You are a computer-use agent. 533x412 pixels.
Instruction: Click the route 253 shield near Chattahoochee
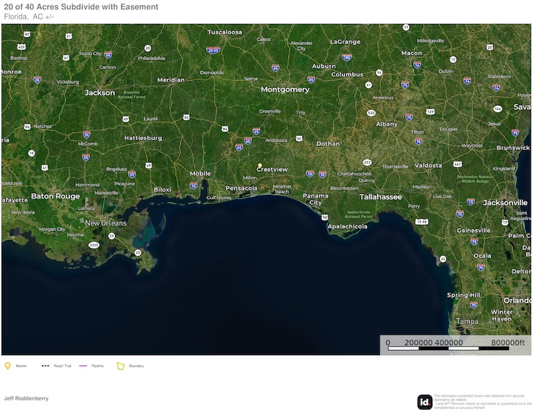366,162
